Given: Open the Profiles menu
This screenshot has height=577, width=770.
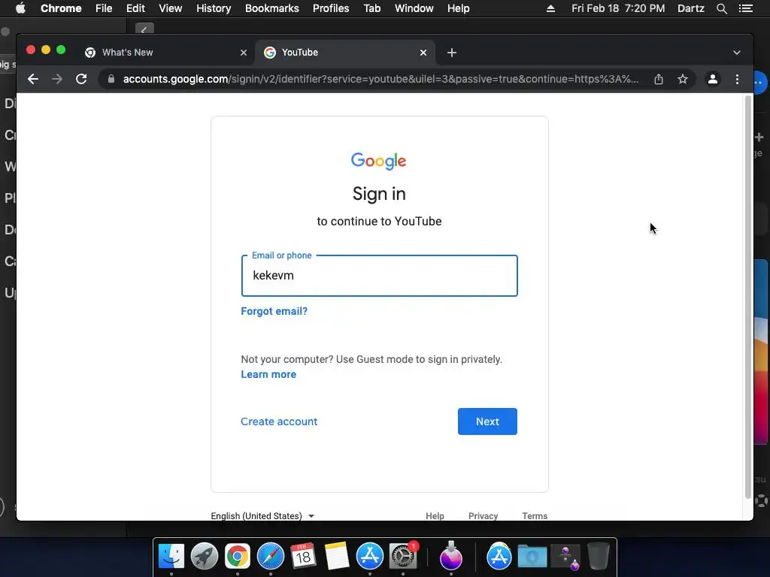Looking at the screenshot, I should (331, 8).
